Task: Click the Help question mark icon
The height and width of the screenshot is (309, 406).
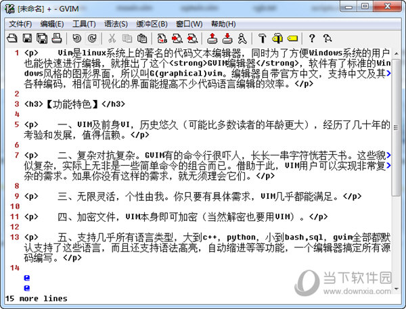Action: (312, 39)
